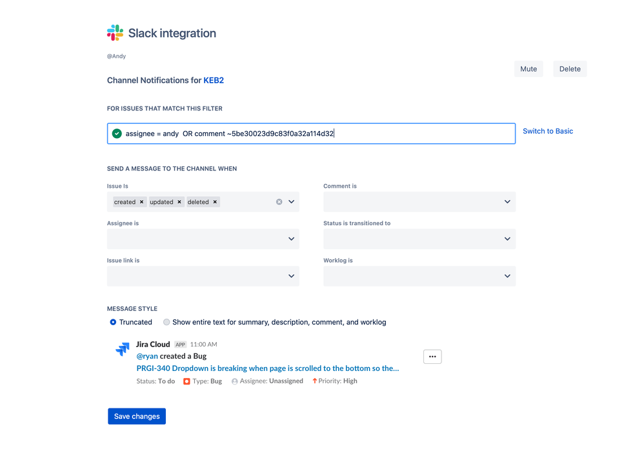Click the 11:00 AM timestamp
Image resolution: width=644 pixels, height=451 pixels.
click(x=204, y=344)
